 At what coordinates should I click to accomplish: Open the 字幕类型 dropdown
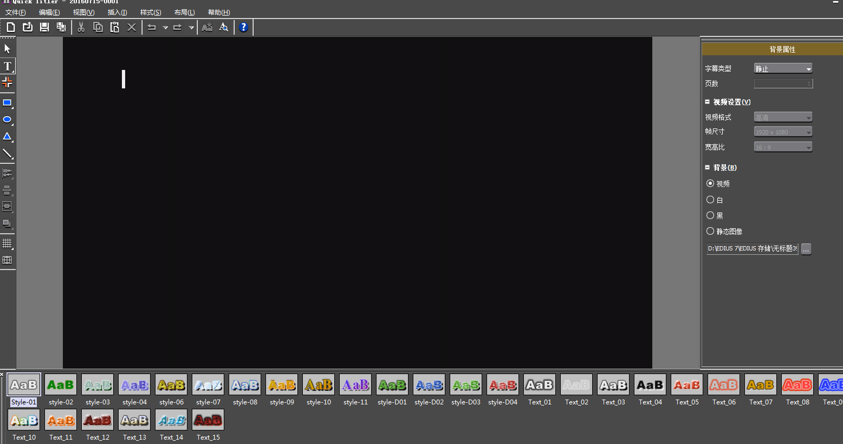tap(783, 69)
